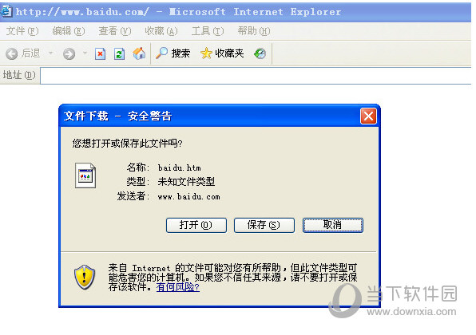The image size is (476, 335).
Task: Click the Forward arrow icon
Action: click(x=69, y=54)
